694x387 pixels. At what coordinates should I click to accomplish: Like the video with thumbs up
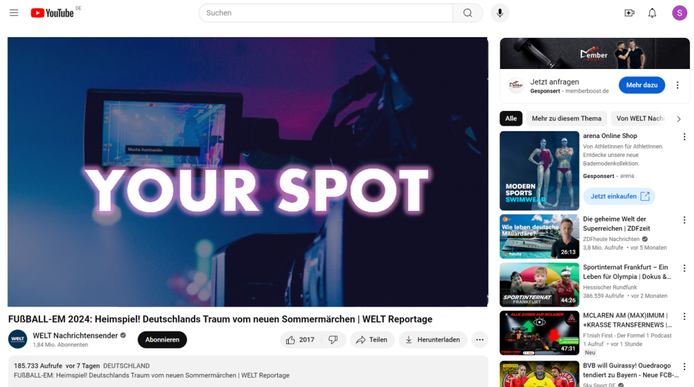click(300, 340)
